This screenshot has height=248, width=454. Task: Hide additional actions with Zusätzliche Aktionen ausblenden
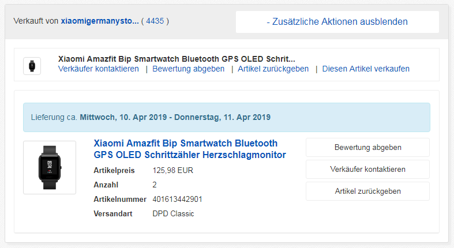tap(337, 22)
